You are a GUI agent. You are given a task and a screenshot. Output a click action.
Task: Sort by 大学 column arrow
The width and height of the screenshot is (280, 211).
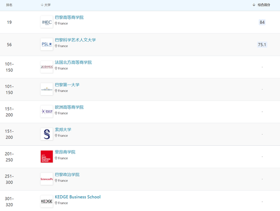[42, 5]
